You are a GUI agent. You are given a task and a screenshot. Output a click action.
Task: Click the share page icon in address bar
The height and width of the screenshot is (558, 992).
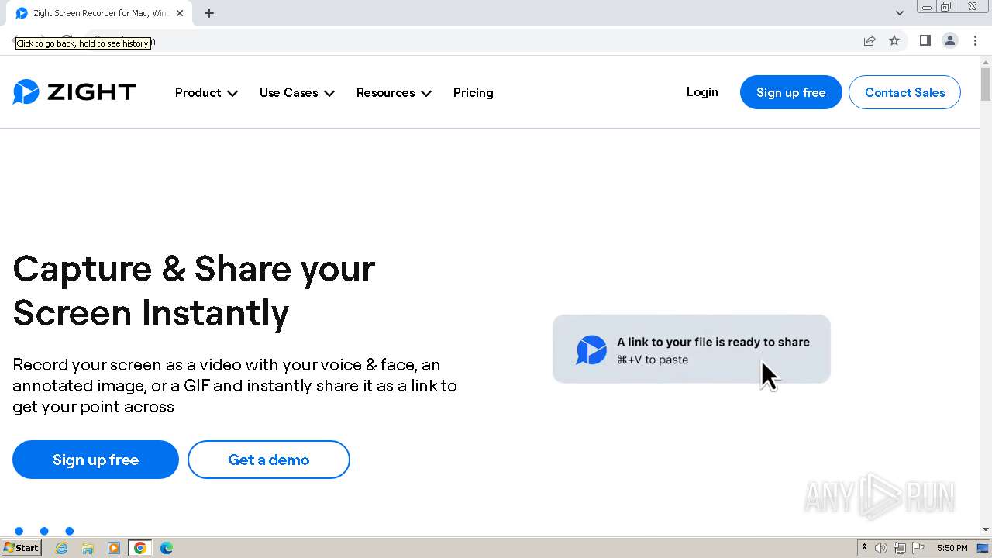[x=870, y=41]
